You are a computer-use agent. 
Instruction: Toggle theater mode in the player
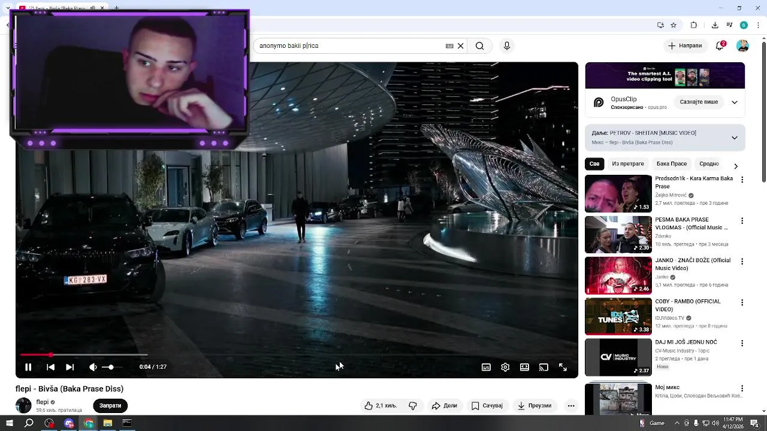tap(524, 367)
